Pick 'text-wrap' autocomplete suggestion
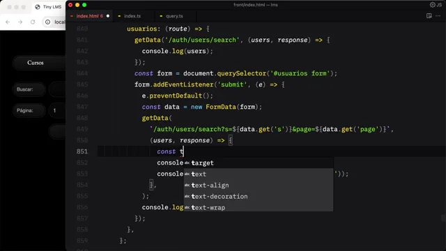The width and height of the screenshot is (446, 251). point(259,207)
